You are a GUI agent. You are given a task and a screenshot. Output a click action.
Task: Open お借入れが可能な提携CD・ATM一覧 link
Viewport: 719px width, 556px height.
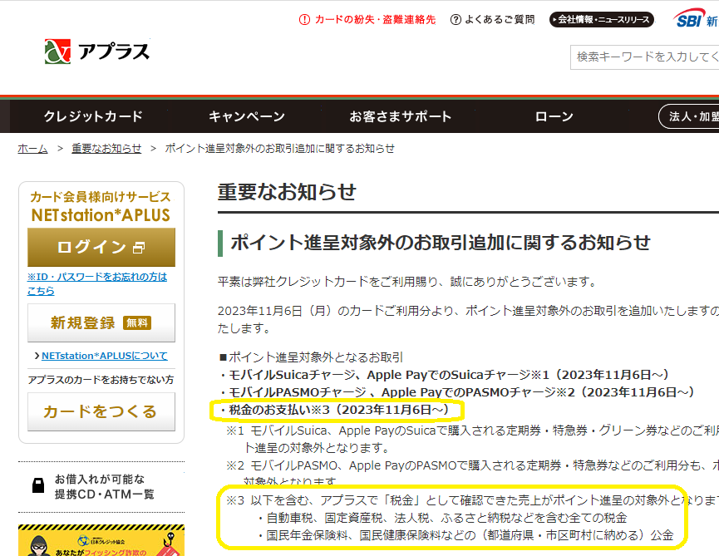pyautogui.click(x=101, y=487)
